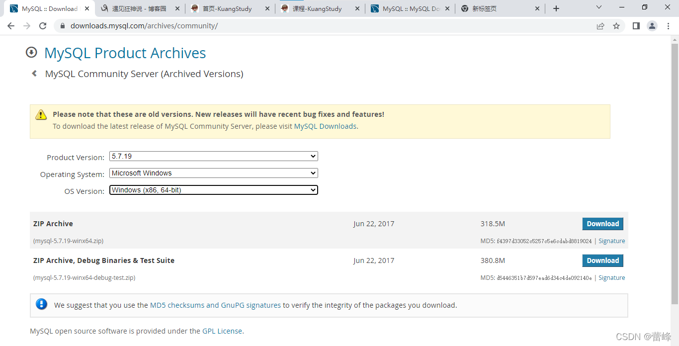679x346 pixels.
Task: Click the back chevron beside MySQL Community Server
Action: (x=34, y=74)
